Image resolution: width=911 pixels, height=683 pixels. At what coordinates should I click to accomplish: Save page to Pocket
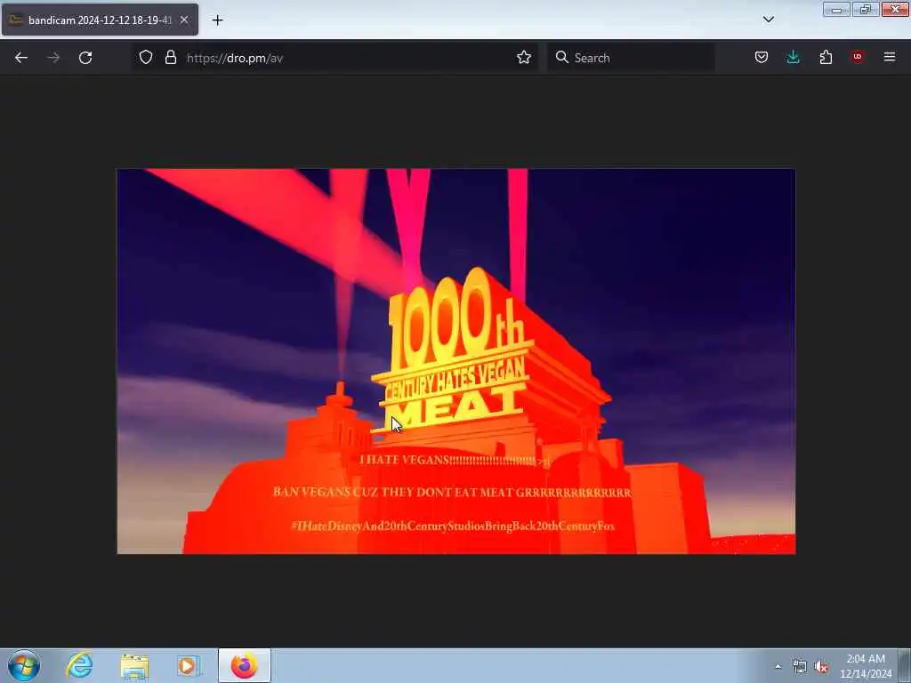tap(762, 57)
